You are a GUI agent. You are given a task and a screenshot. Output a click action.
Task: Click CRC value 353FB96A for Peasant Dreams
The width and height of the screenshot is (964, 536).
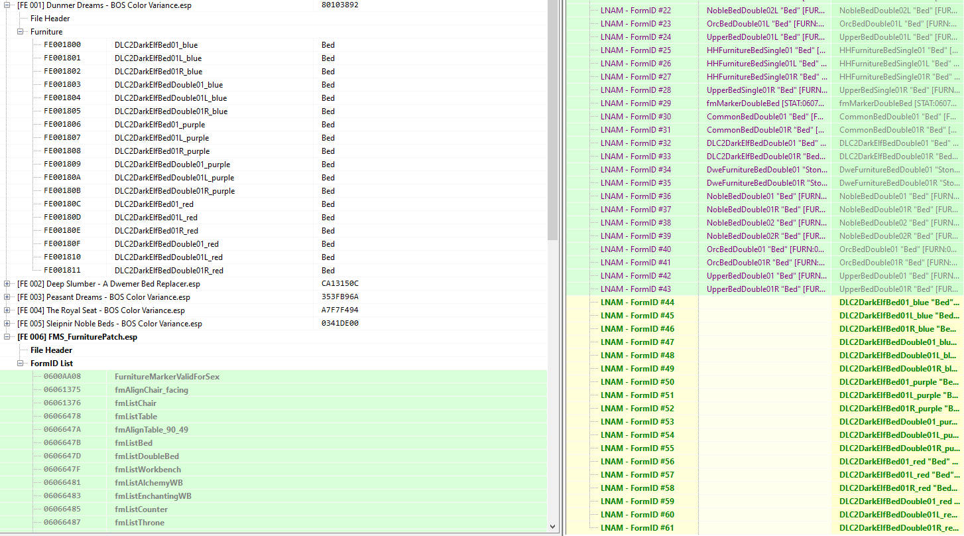point(340,297)
